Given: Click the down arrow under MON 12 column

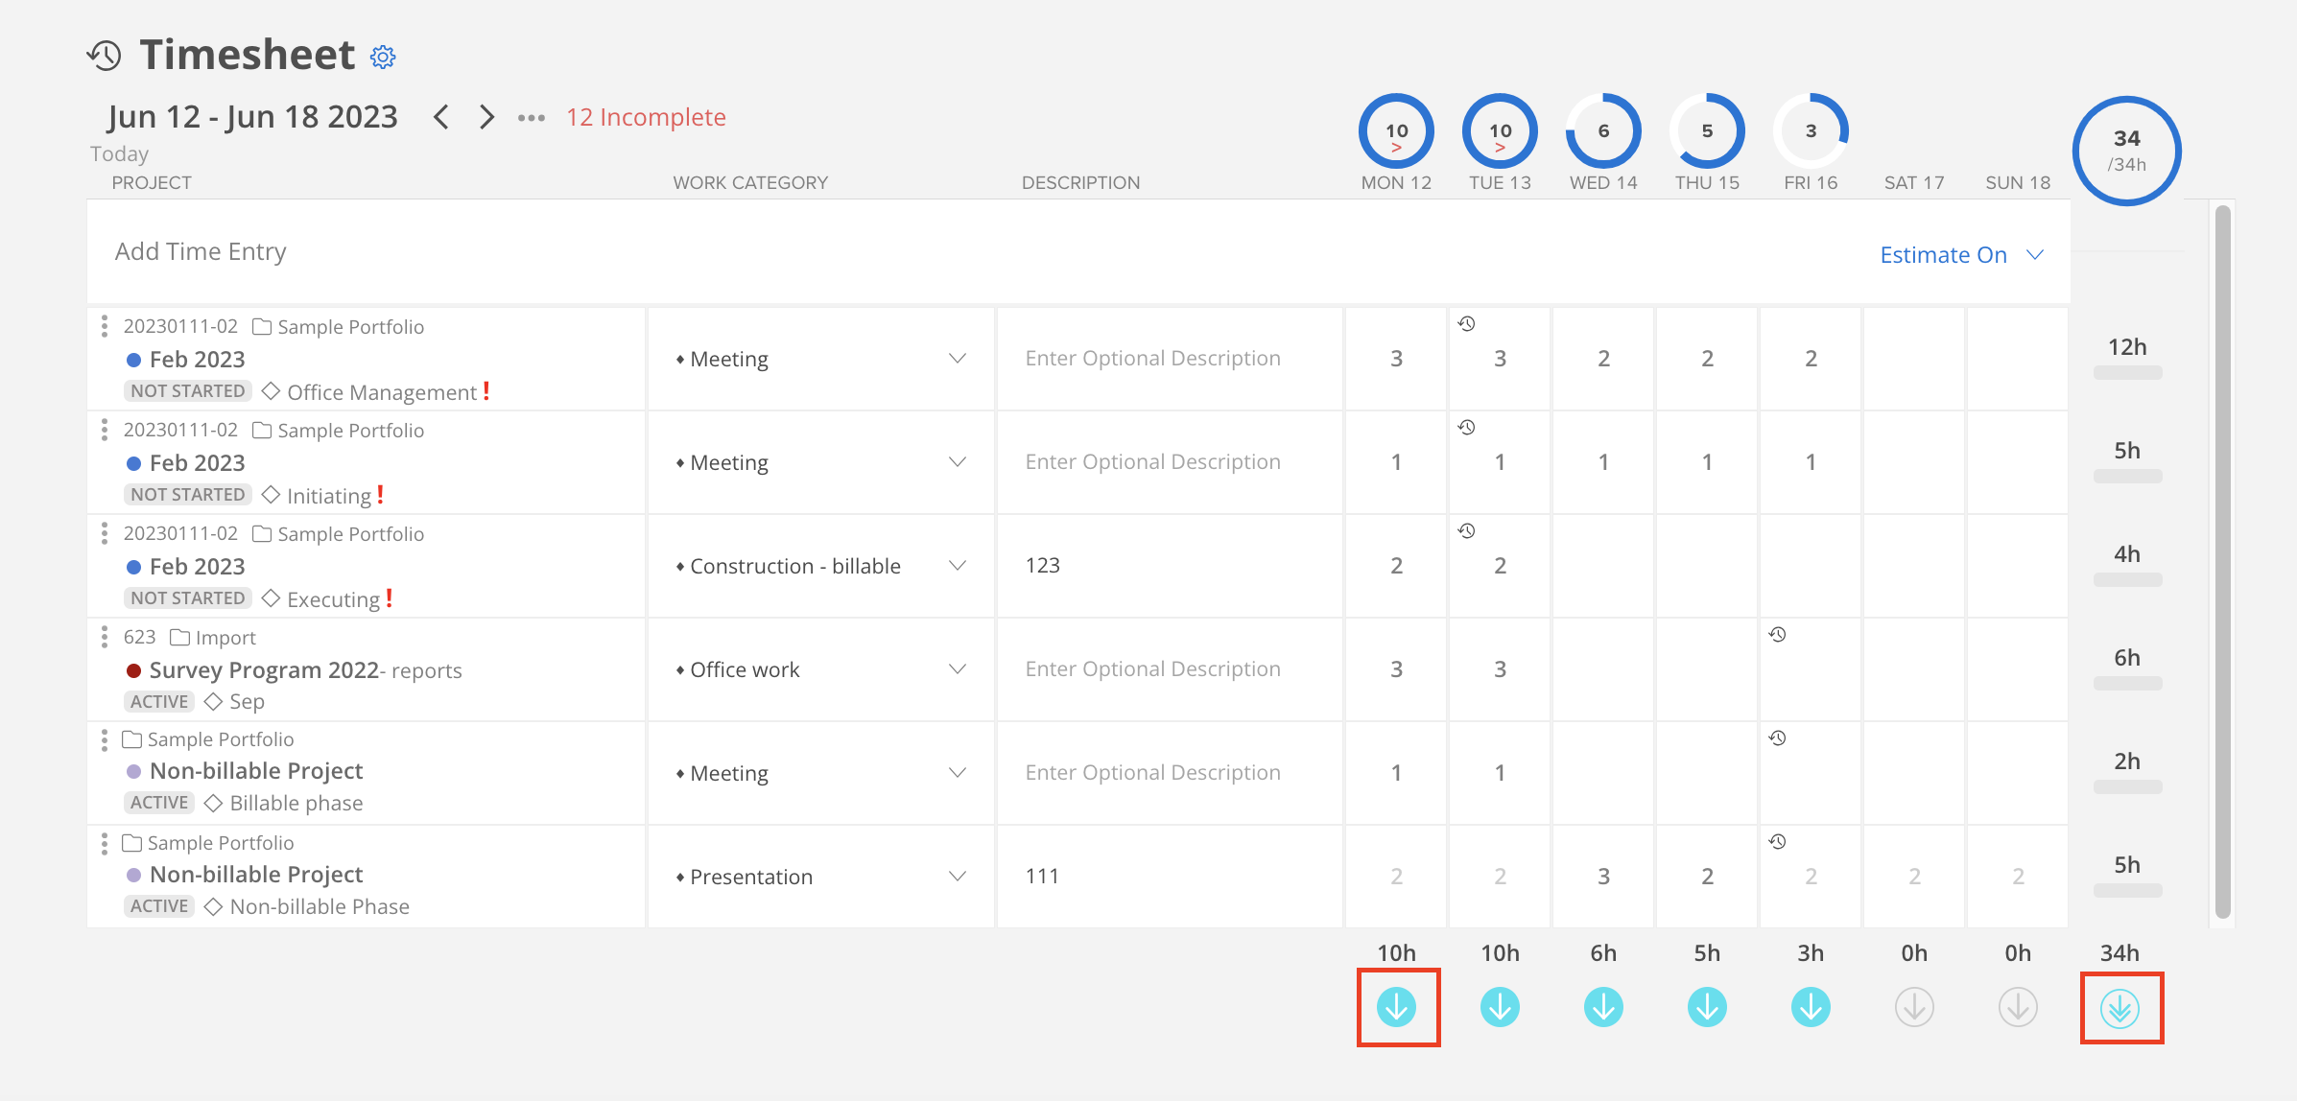Looking at the screenshot, I should click(1397, 1007).
